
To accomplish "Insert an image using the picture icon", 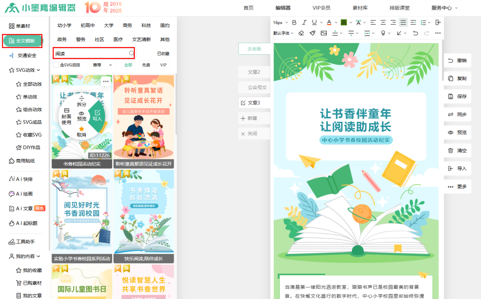I will [324, 33].
